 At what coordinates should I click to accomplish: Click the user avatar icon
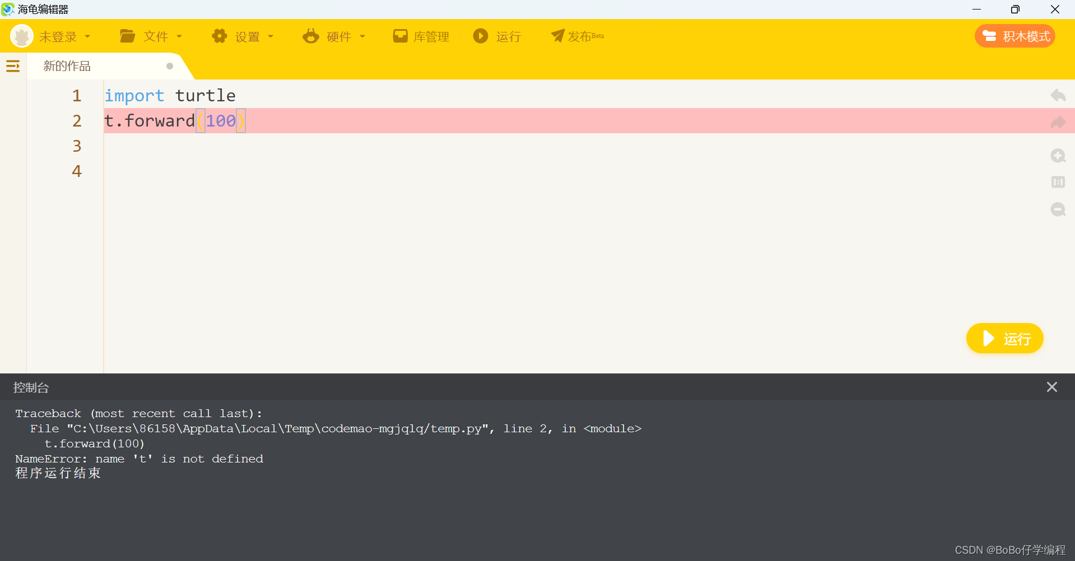[x=22, y=36]
